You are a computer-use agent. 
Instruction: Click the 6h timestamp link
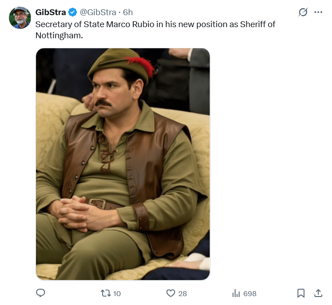[128, 12]
